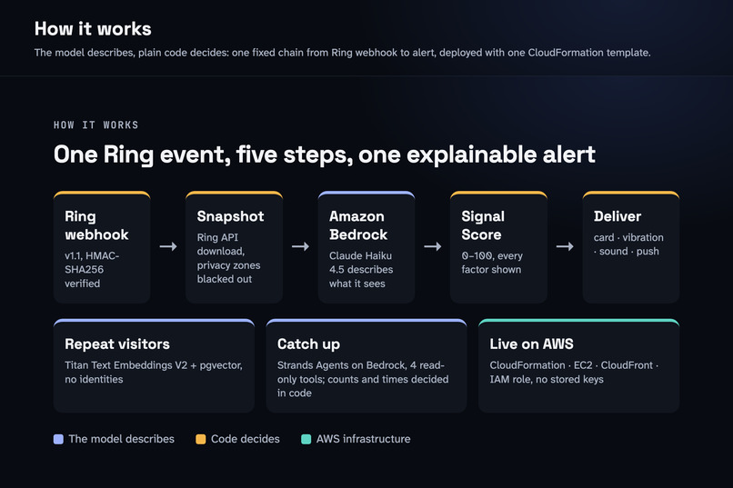
Task: Click the orange 'Code decides' legend swatch
Action: (201, 439)
